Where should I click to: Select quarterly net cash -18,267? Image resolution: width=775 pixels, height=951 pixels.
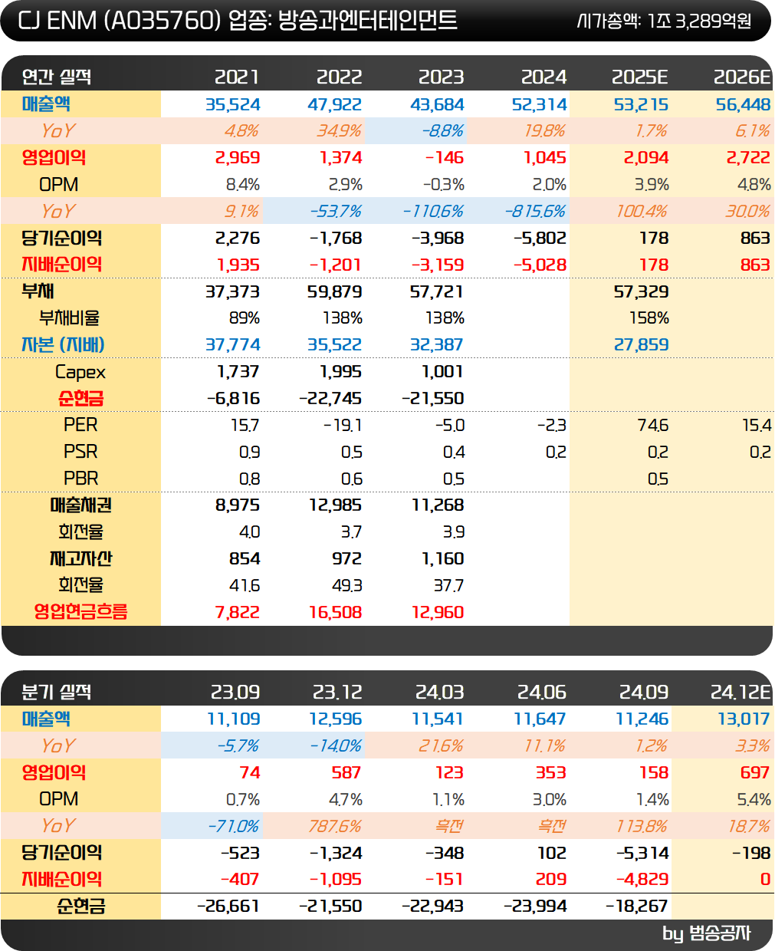637,907
